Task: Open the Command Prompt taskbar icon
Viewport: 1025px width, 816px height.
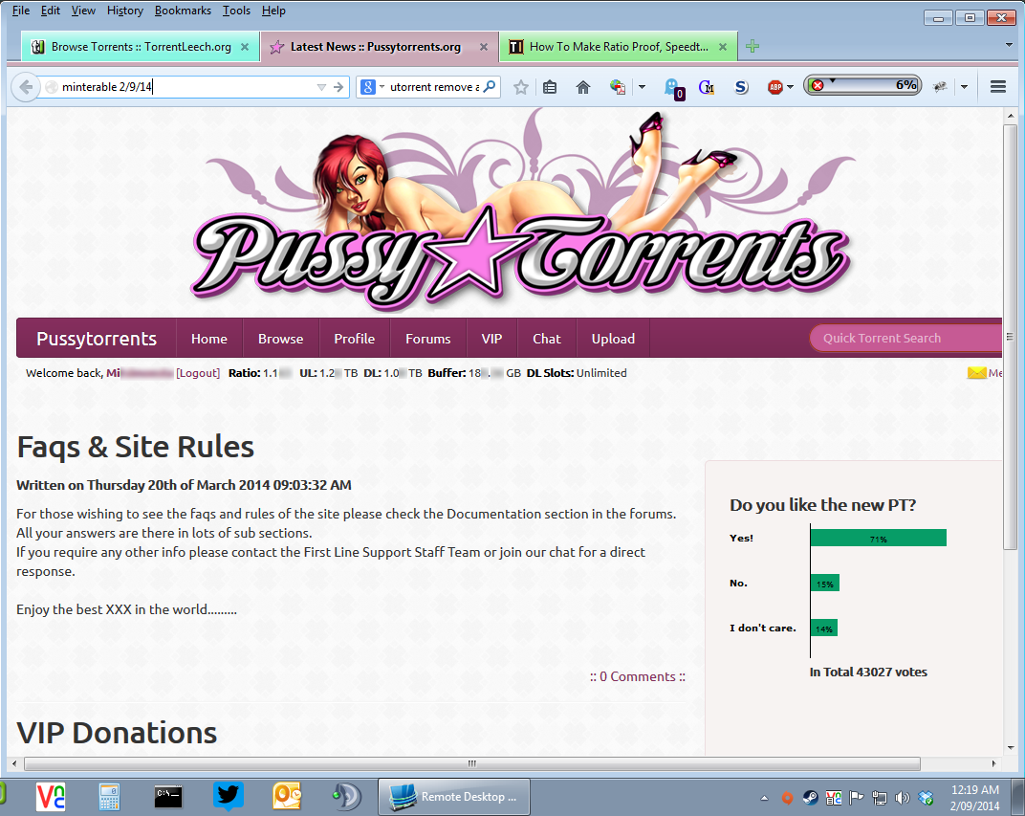Action: tap(168, 796)
